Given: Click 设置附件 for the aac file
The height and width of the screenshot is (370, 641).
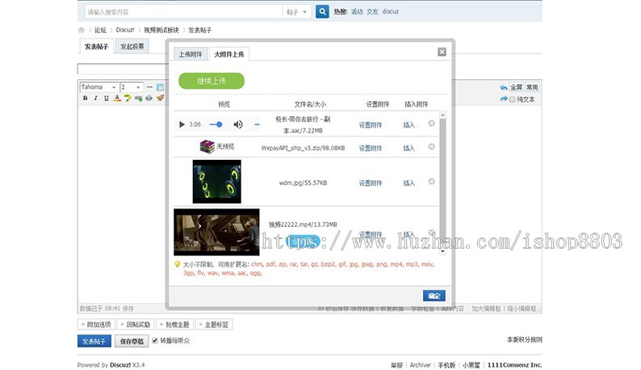Looking at the screenshot, I should [x=371, y=125].
